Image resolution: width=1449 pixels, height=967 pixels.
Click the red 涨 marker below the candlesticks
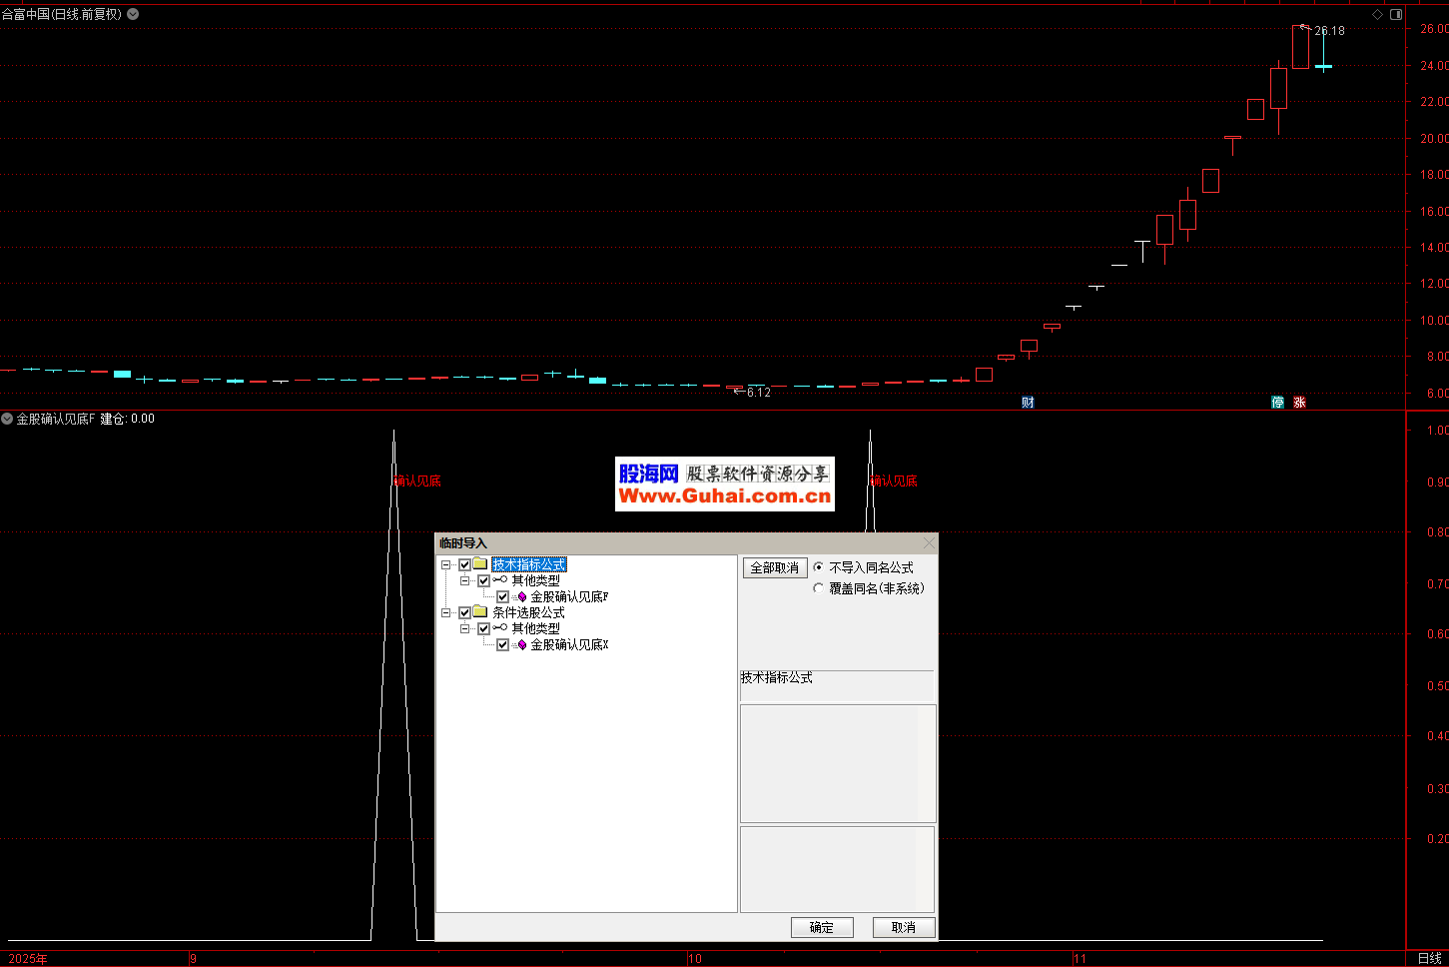coord(1299,403)
